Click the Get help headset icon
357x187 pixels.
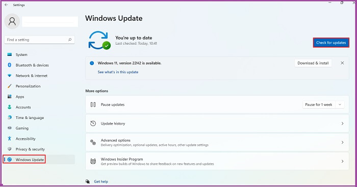pyautogui.click(x=87, y=181)
